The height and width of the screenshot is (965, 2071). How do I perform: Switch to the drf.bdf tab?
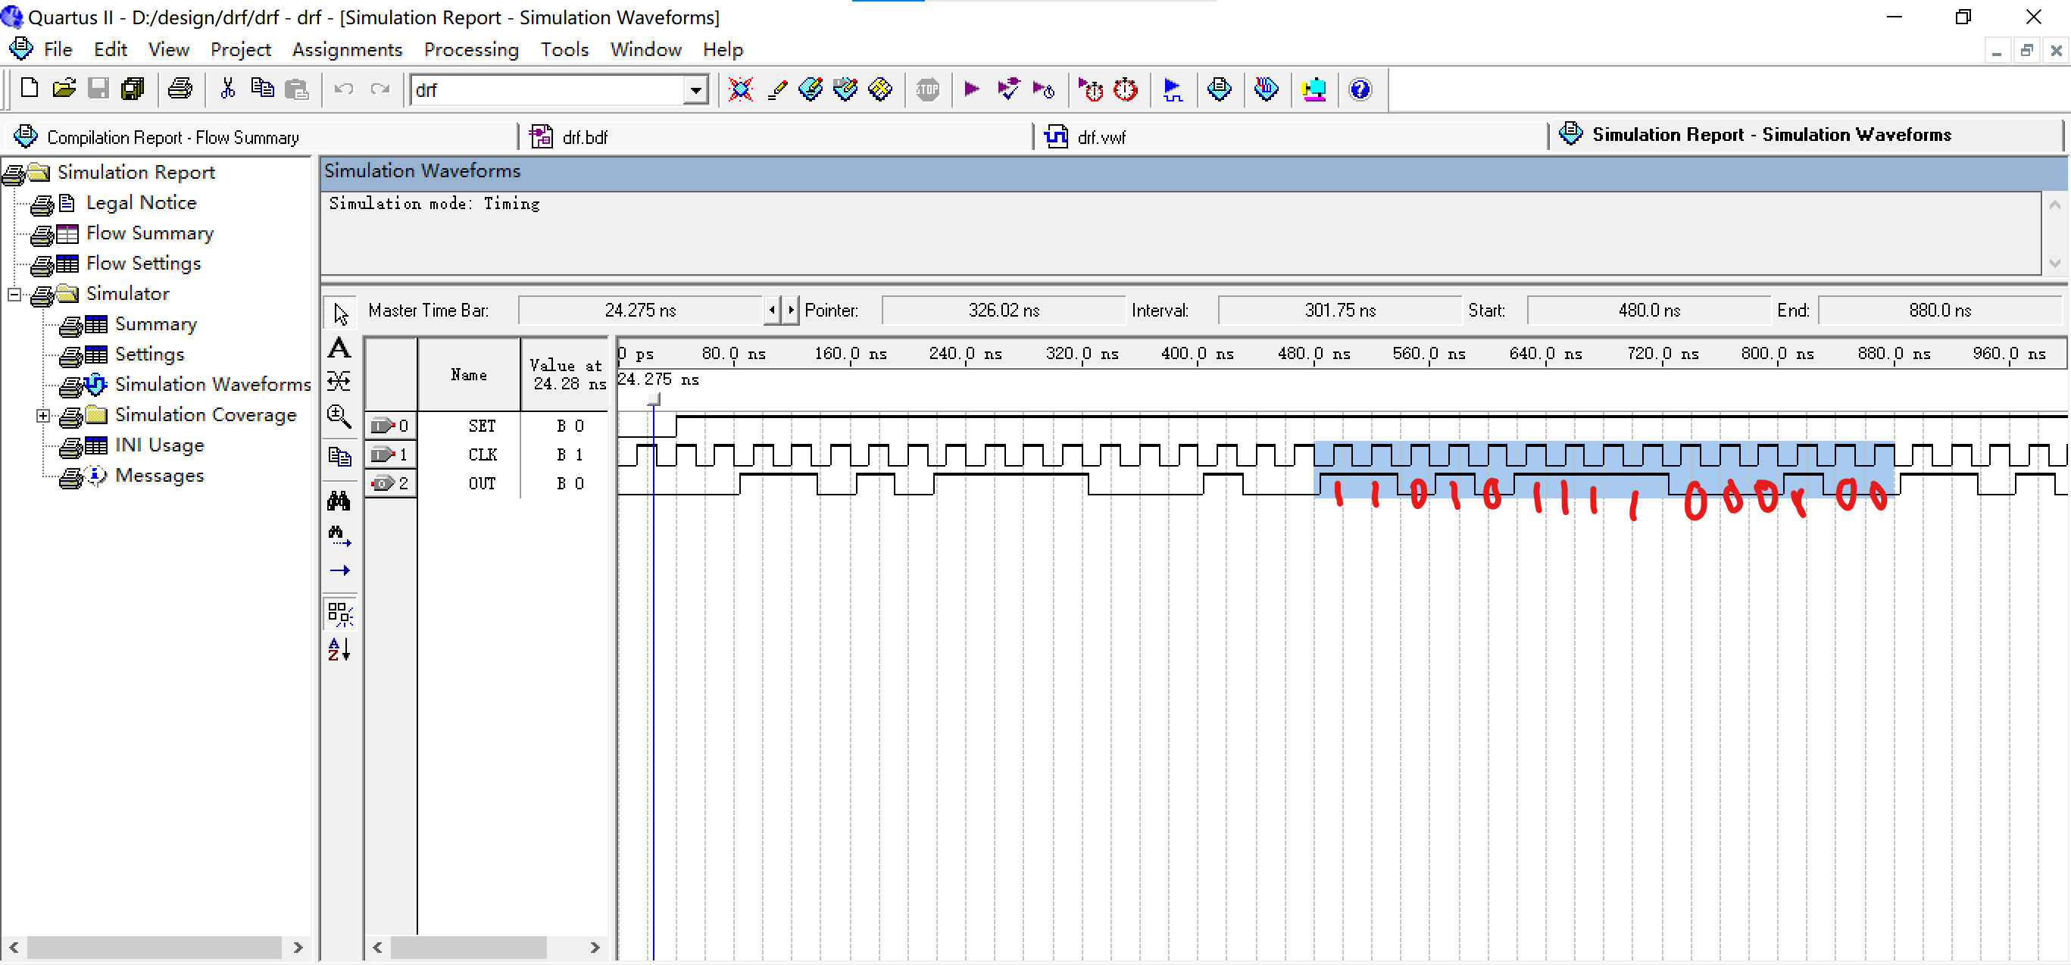pos(584,138)
